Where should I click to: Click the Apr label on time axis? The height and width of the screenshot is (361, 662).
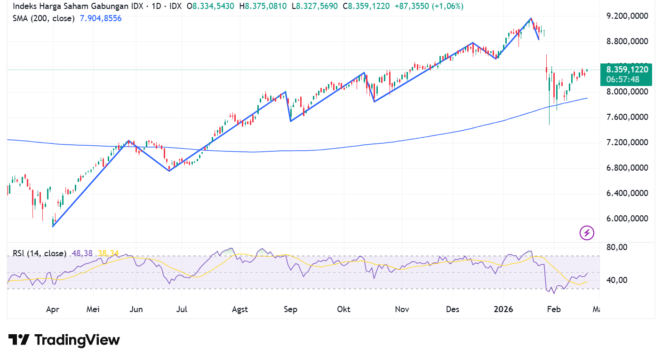(x=53, y=309)
